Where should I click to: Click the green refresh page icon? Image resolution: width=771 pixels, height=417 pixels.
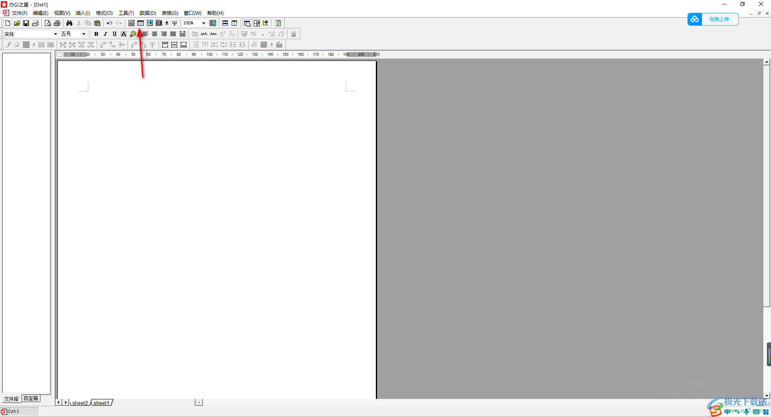pos(278,23)
